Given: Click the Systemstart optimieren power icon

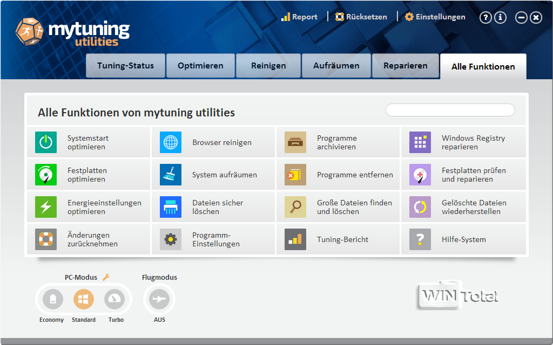Looking at the screenshot, I should (x=46, y=142).
